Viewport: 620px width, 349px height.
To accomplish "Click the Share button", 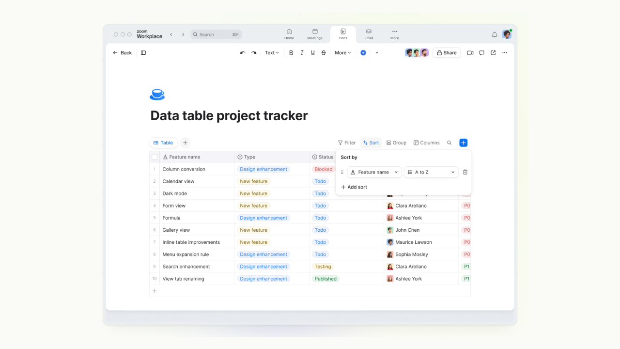I will tap(447, 53).
